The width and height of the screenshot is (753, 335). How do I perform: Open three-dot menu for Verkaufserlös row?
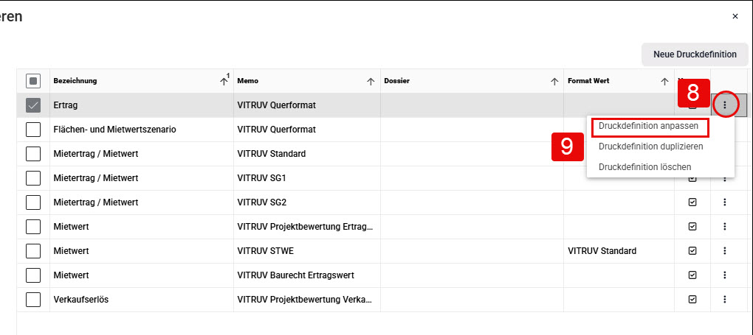tap(725, 299)
